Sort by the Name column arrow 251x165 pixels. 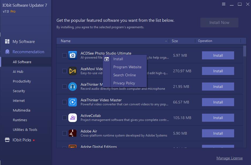[166, 41]
